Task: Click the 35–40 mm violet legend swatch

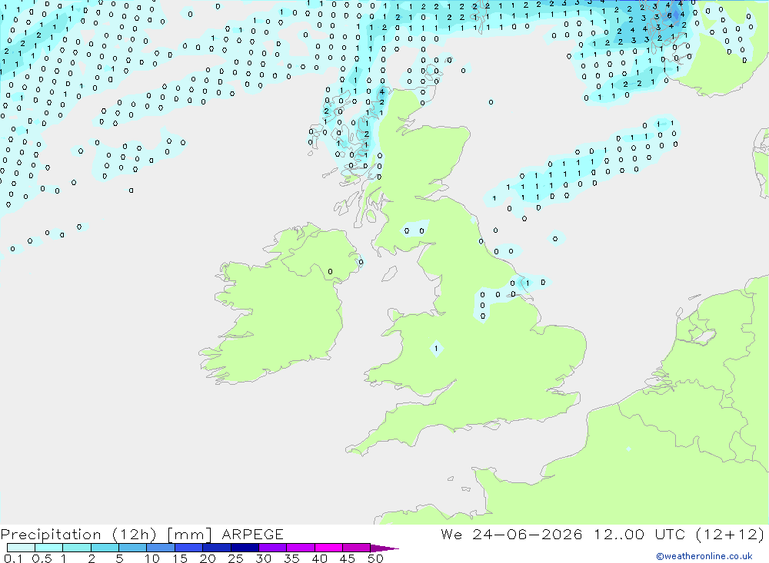Action: 301,548
